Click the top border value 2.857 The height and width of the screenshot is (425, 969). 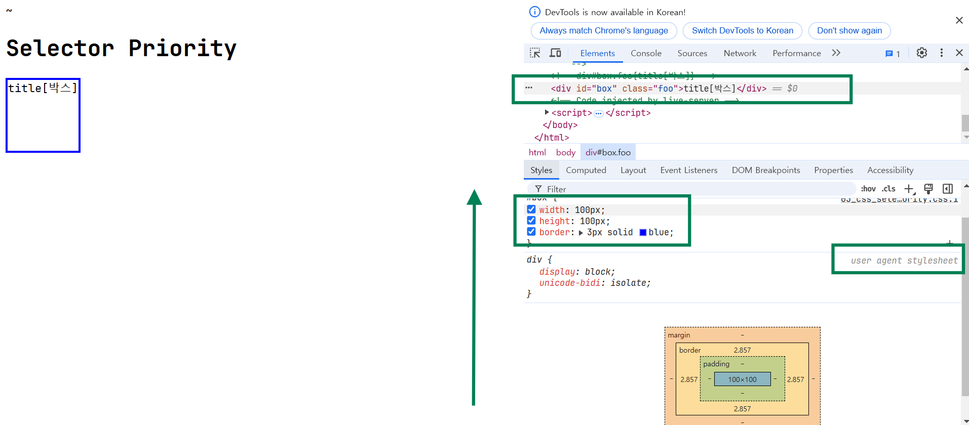pos(742,350)
